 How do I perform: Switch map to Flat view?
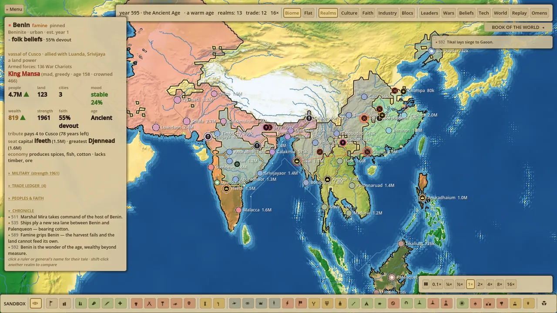click(x=308, y=13)
